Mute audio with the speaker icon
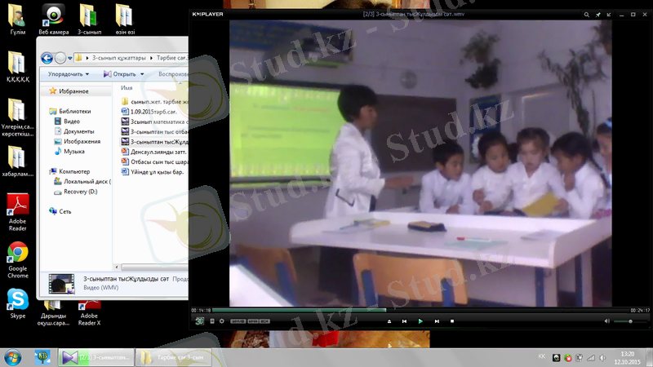 click(x=606, y=321)
